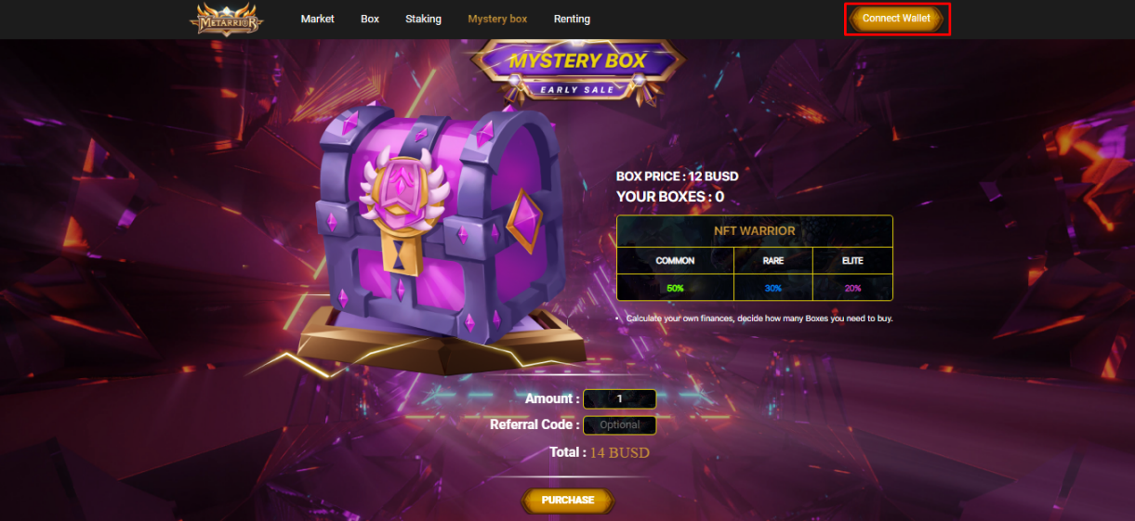
Task: Open the Renting page
Action: pos(572,19)
